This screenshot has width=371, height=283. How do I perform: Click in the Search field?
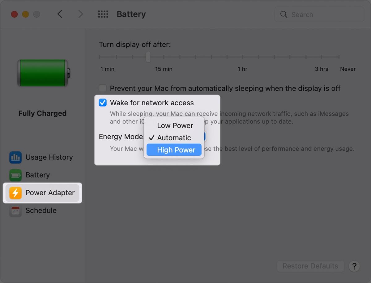[x=319, y=15]
